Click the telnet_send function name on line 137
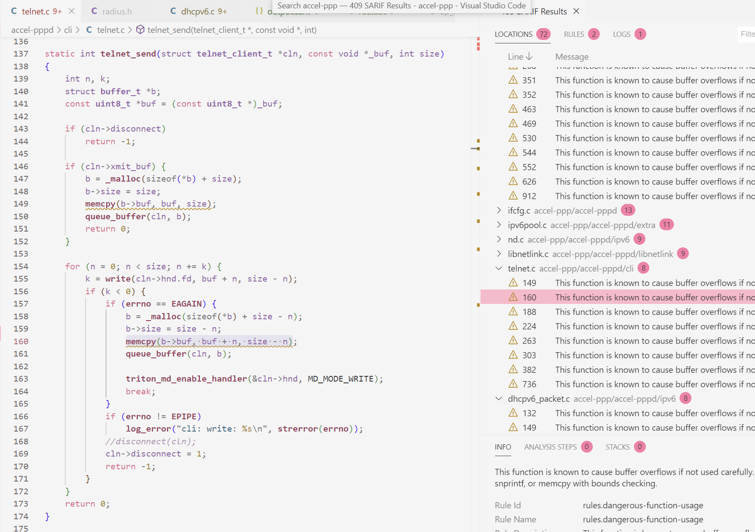755x532 pixels. tap(128, 54)
